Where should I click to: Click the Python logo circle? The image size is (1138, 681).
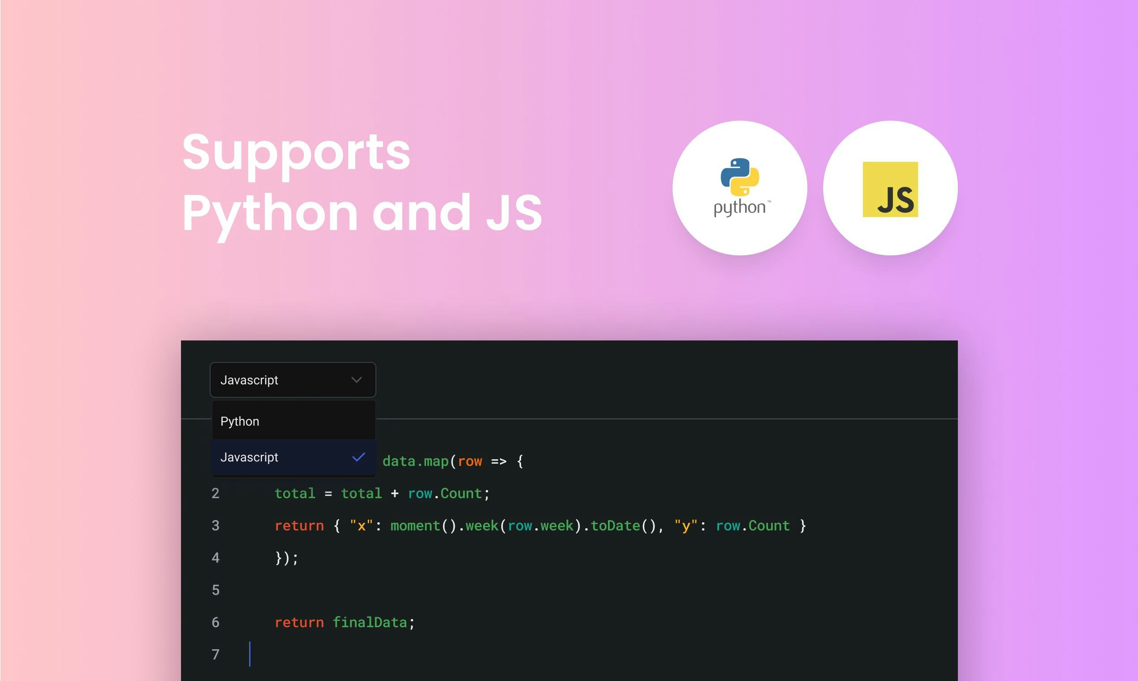point(740,188)
